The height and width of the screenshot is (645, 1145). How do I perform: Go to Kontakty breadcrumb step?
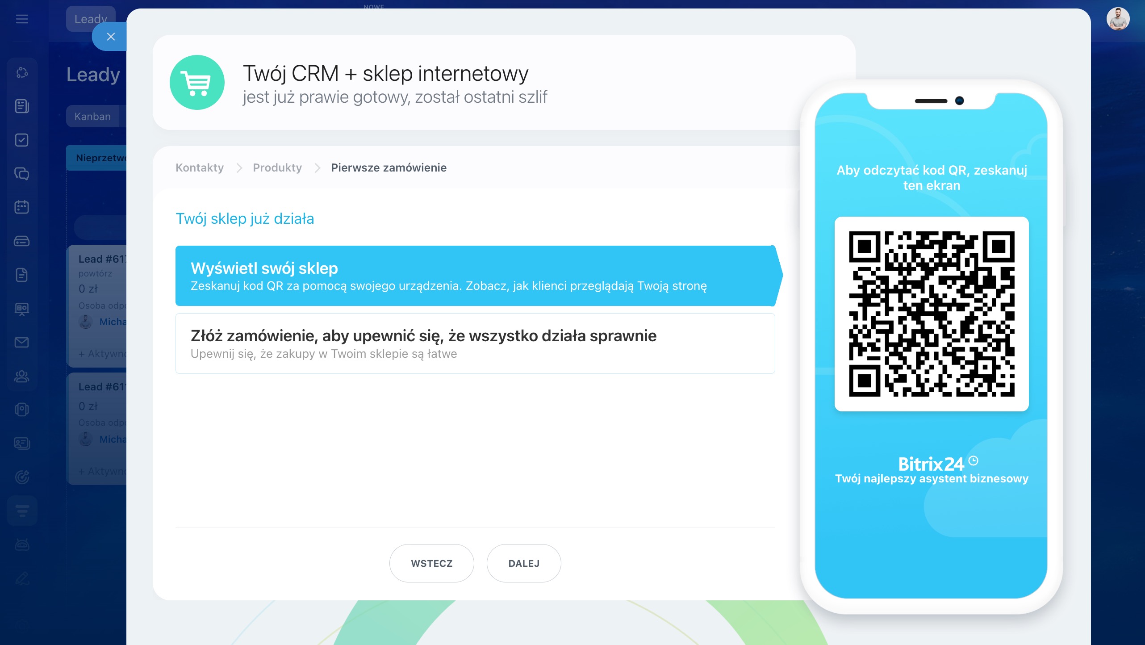(x=200, y=168)
